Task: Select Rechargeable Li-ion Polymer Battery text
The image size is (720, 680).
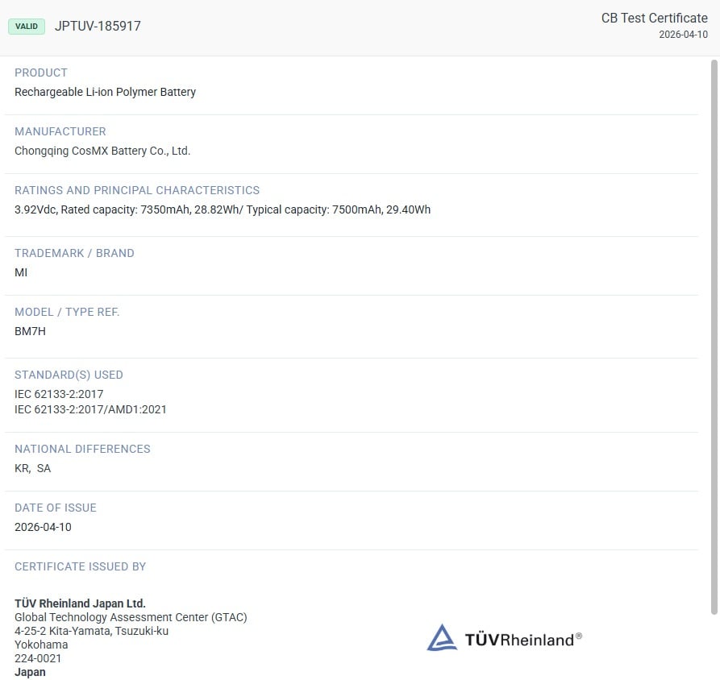Action: [105, 92]
